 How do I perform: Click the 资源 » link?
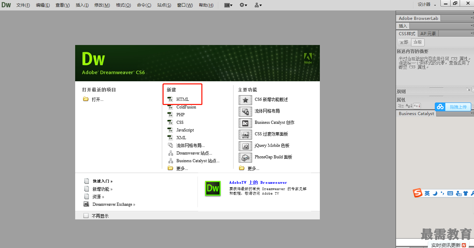pyautogui.click(x=98, y=197)
